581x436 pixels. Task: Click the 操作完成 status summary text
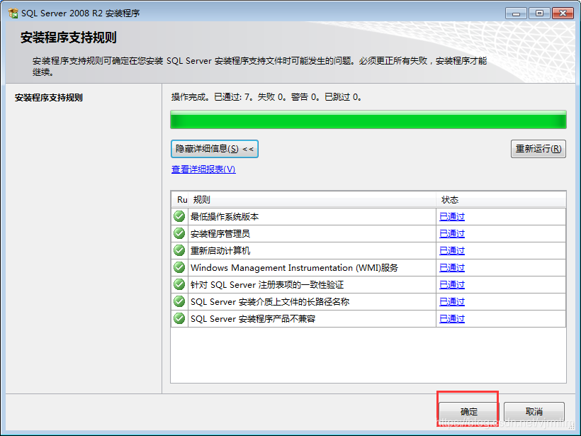coord(267,97)
